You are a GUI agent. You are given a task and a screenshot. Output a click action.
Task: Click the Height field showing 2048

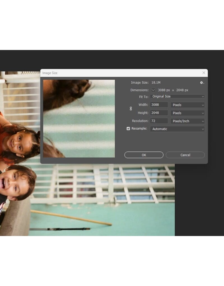(x=159, y=113)
